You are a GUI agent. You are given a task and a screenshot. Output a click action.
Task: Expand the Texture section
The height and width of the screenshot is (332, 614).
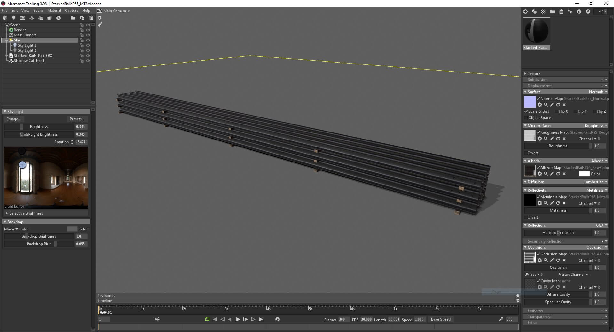525,73
